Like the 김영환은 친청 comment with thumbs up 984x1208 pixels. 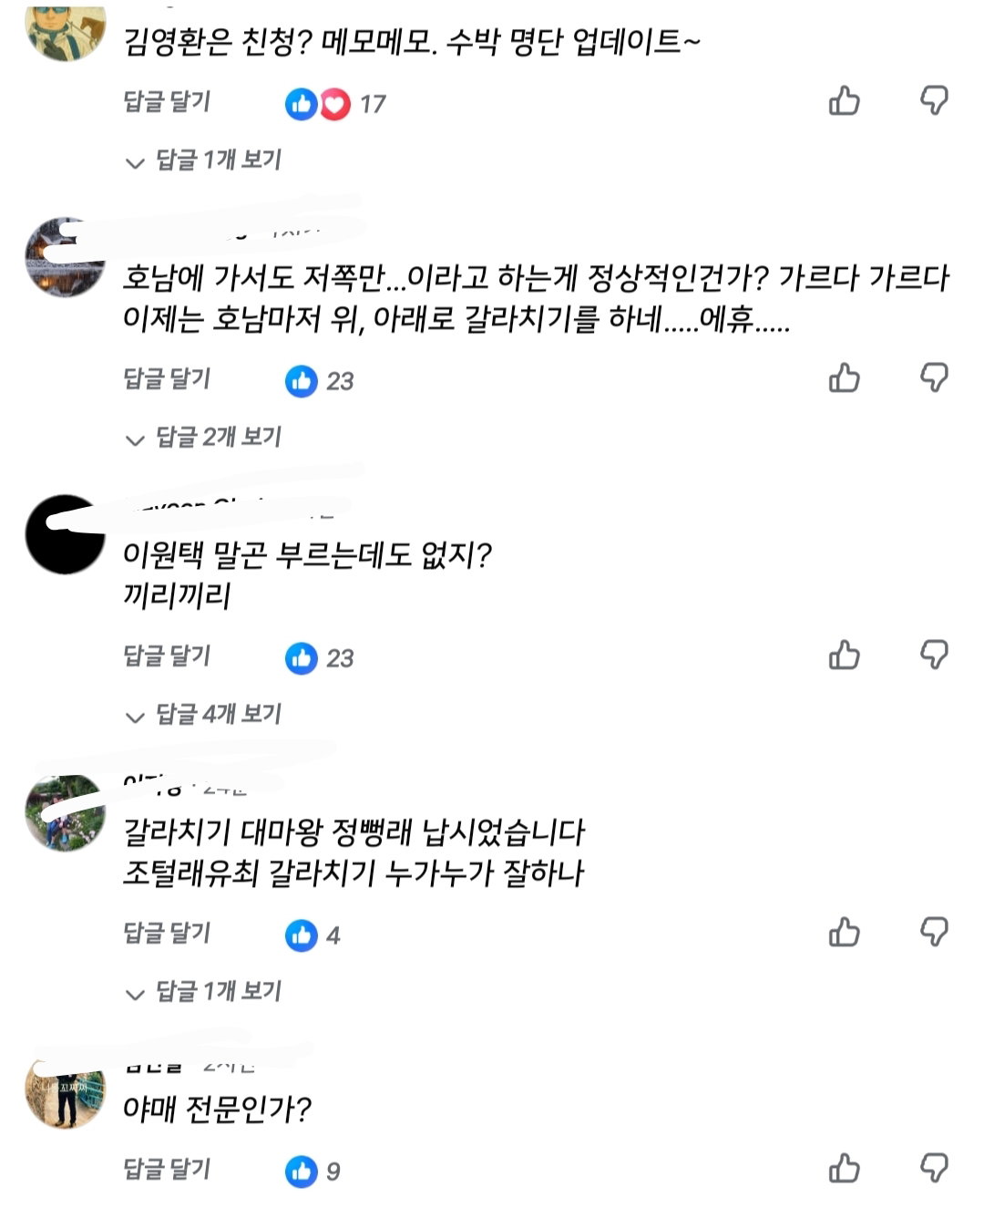(844, 100)
